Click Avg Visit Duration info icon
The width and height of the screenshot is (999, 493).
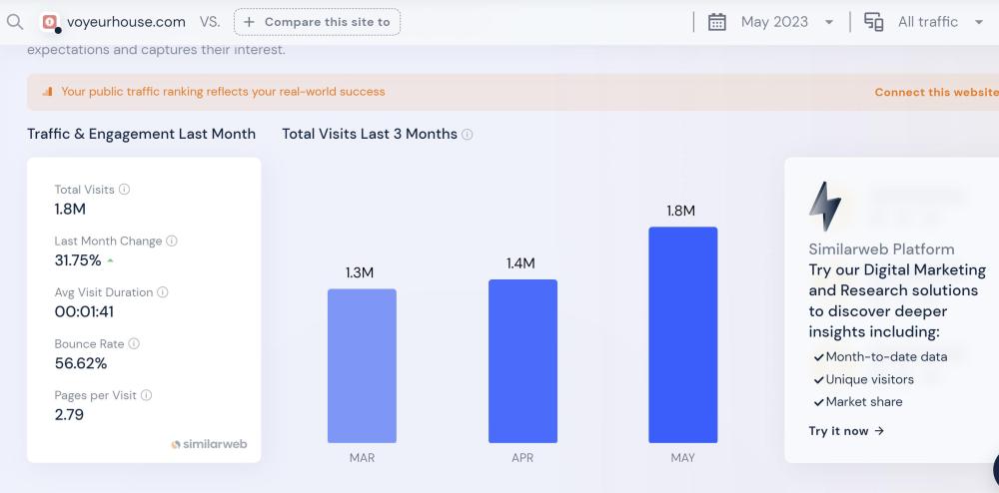click(163, 292)
